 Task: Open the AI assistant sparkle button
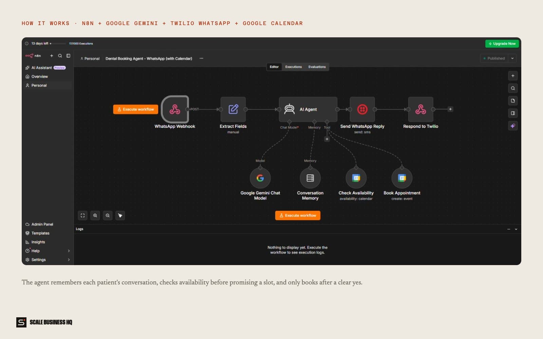[513, 126]
